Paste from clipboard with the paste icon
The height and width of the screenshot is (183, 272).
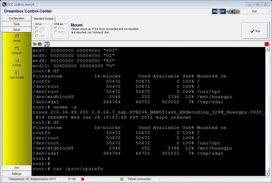point(40,44)
